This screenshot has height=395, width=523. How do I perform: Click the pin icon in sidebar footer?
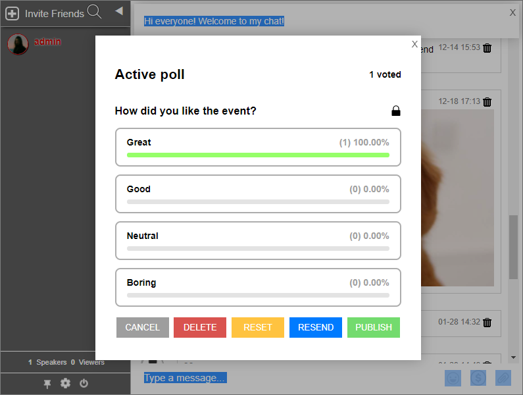click(x=47, y=384)
